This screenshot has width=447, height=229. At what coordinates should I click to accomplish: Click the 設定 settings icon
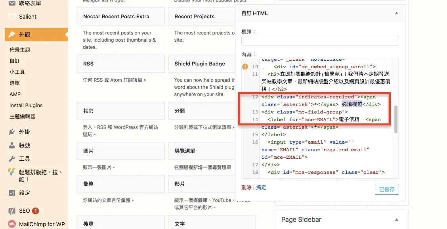pos(12,193)
